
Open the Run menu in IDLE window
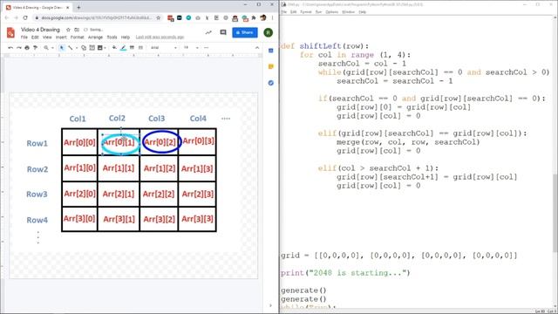[x=318, y=11]
